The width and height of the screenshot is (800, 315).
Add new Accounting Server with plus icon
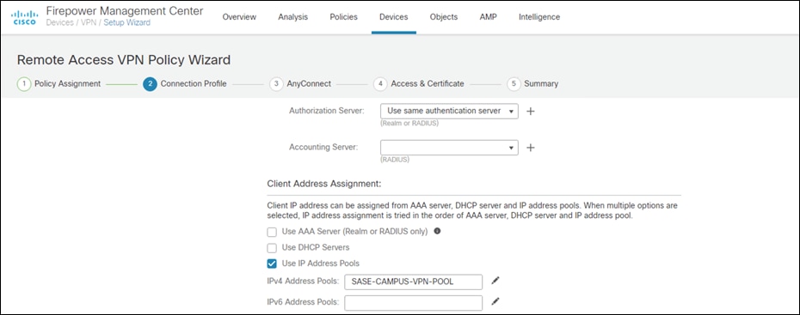click(531, 148)
